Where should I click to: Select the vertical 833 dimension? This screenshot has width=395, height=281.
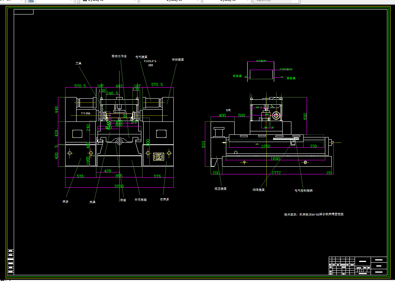click(x=203, y=144)
